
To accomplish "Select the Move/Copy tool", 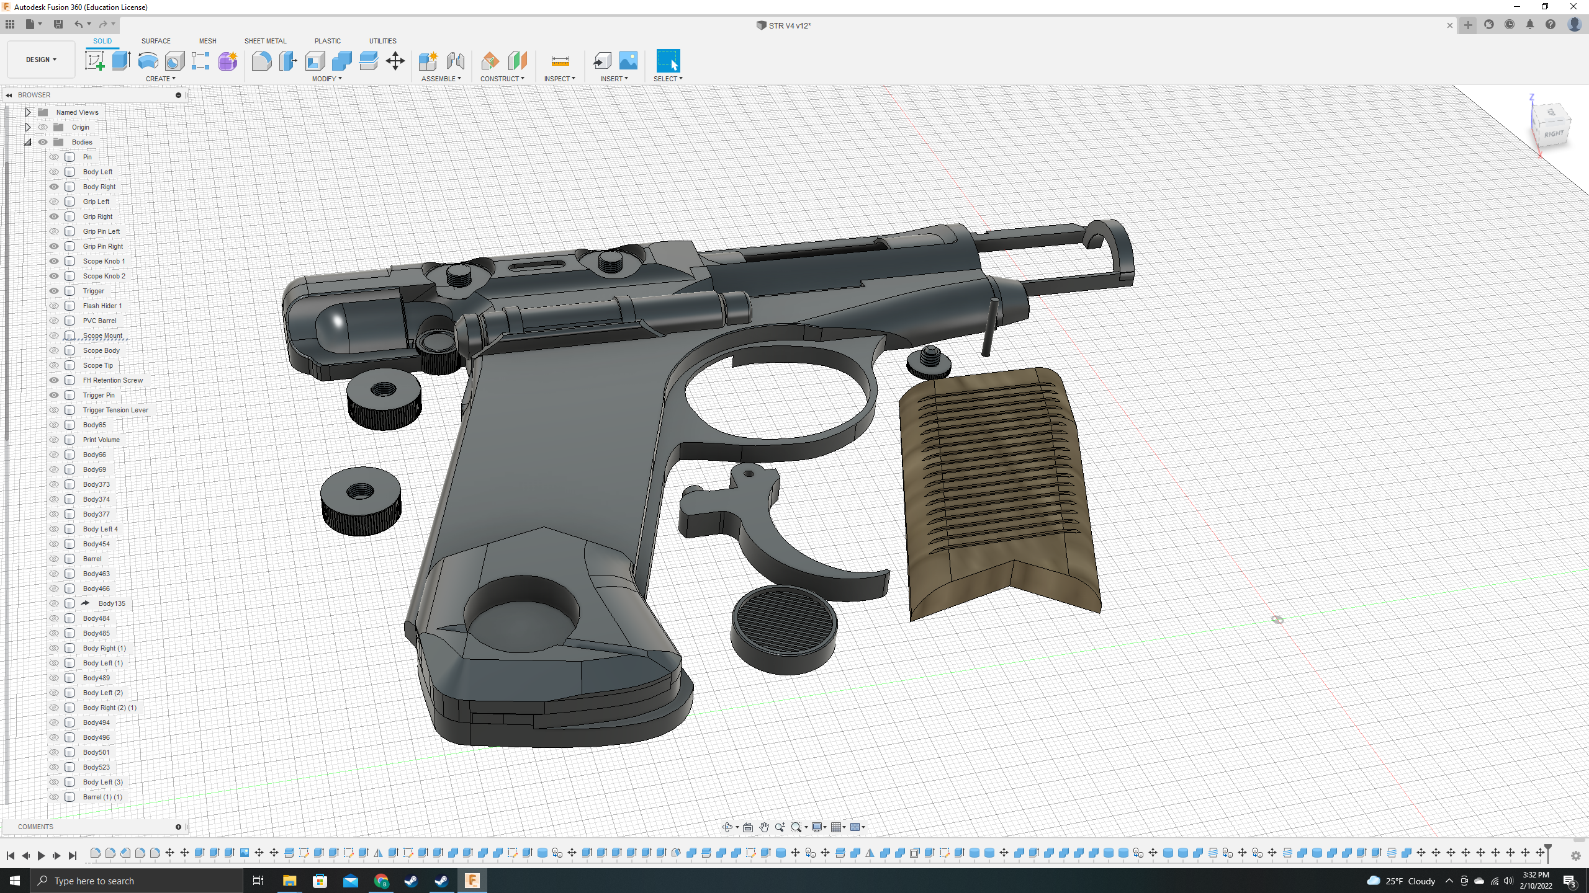I will click(x=395, y=61).
